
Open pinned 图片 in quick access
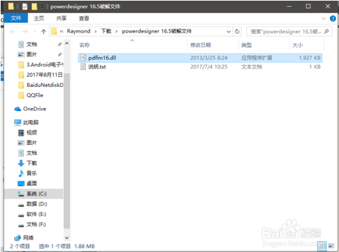coord(31,54)
